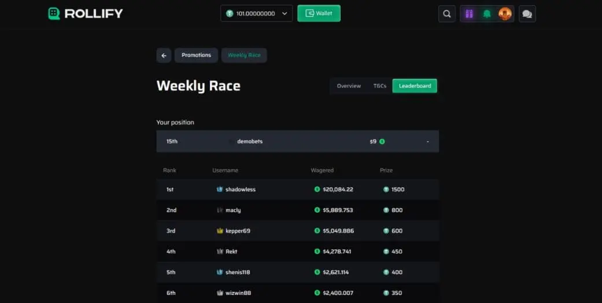Image resolution: width=602 pixels, height=303 pixels.
Task: Click the dropdown chevron beside balance
Action: coord(285,13)
